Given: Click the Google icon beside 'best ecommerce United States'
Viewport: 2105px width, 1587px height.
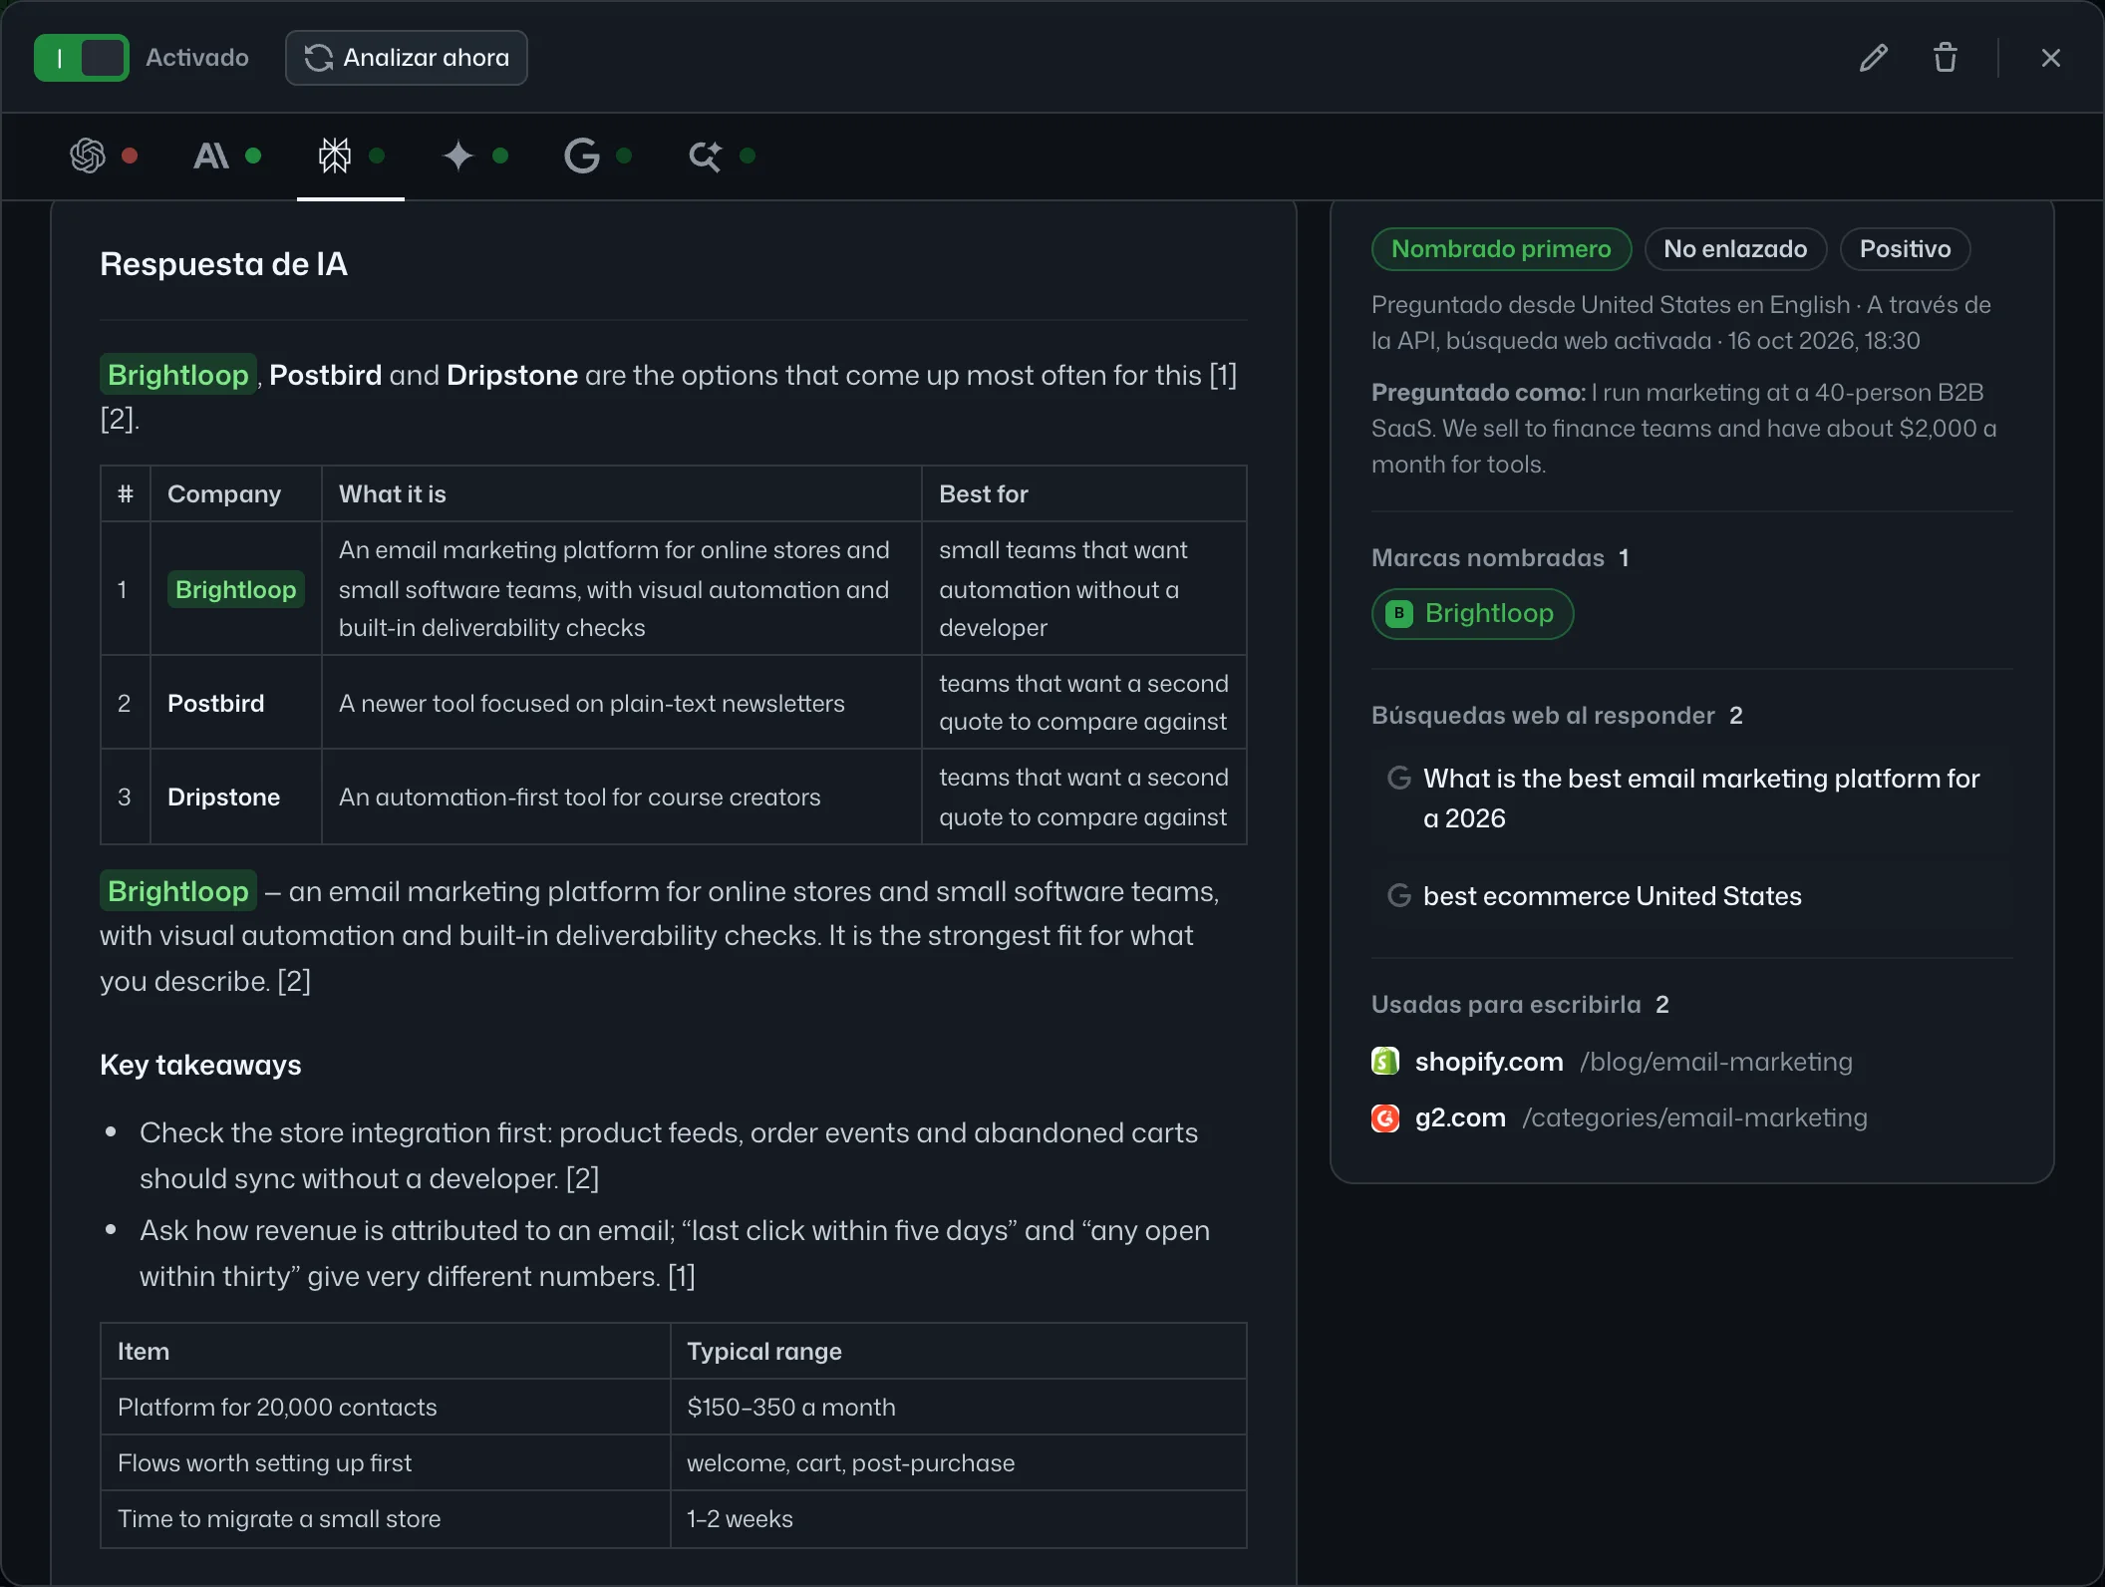Looking at the screenshot, I should tap(1399, 896).
